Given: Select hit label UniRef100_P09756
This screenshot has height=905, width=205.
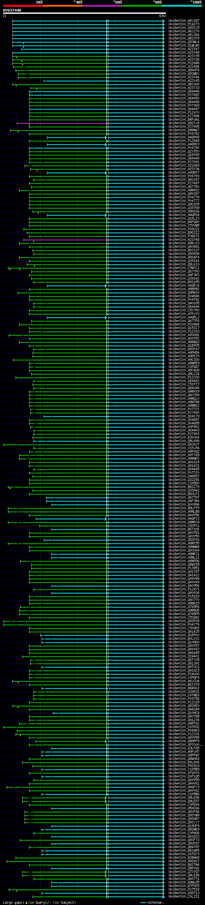Looking at the screenshot, I should pos(184,699).
